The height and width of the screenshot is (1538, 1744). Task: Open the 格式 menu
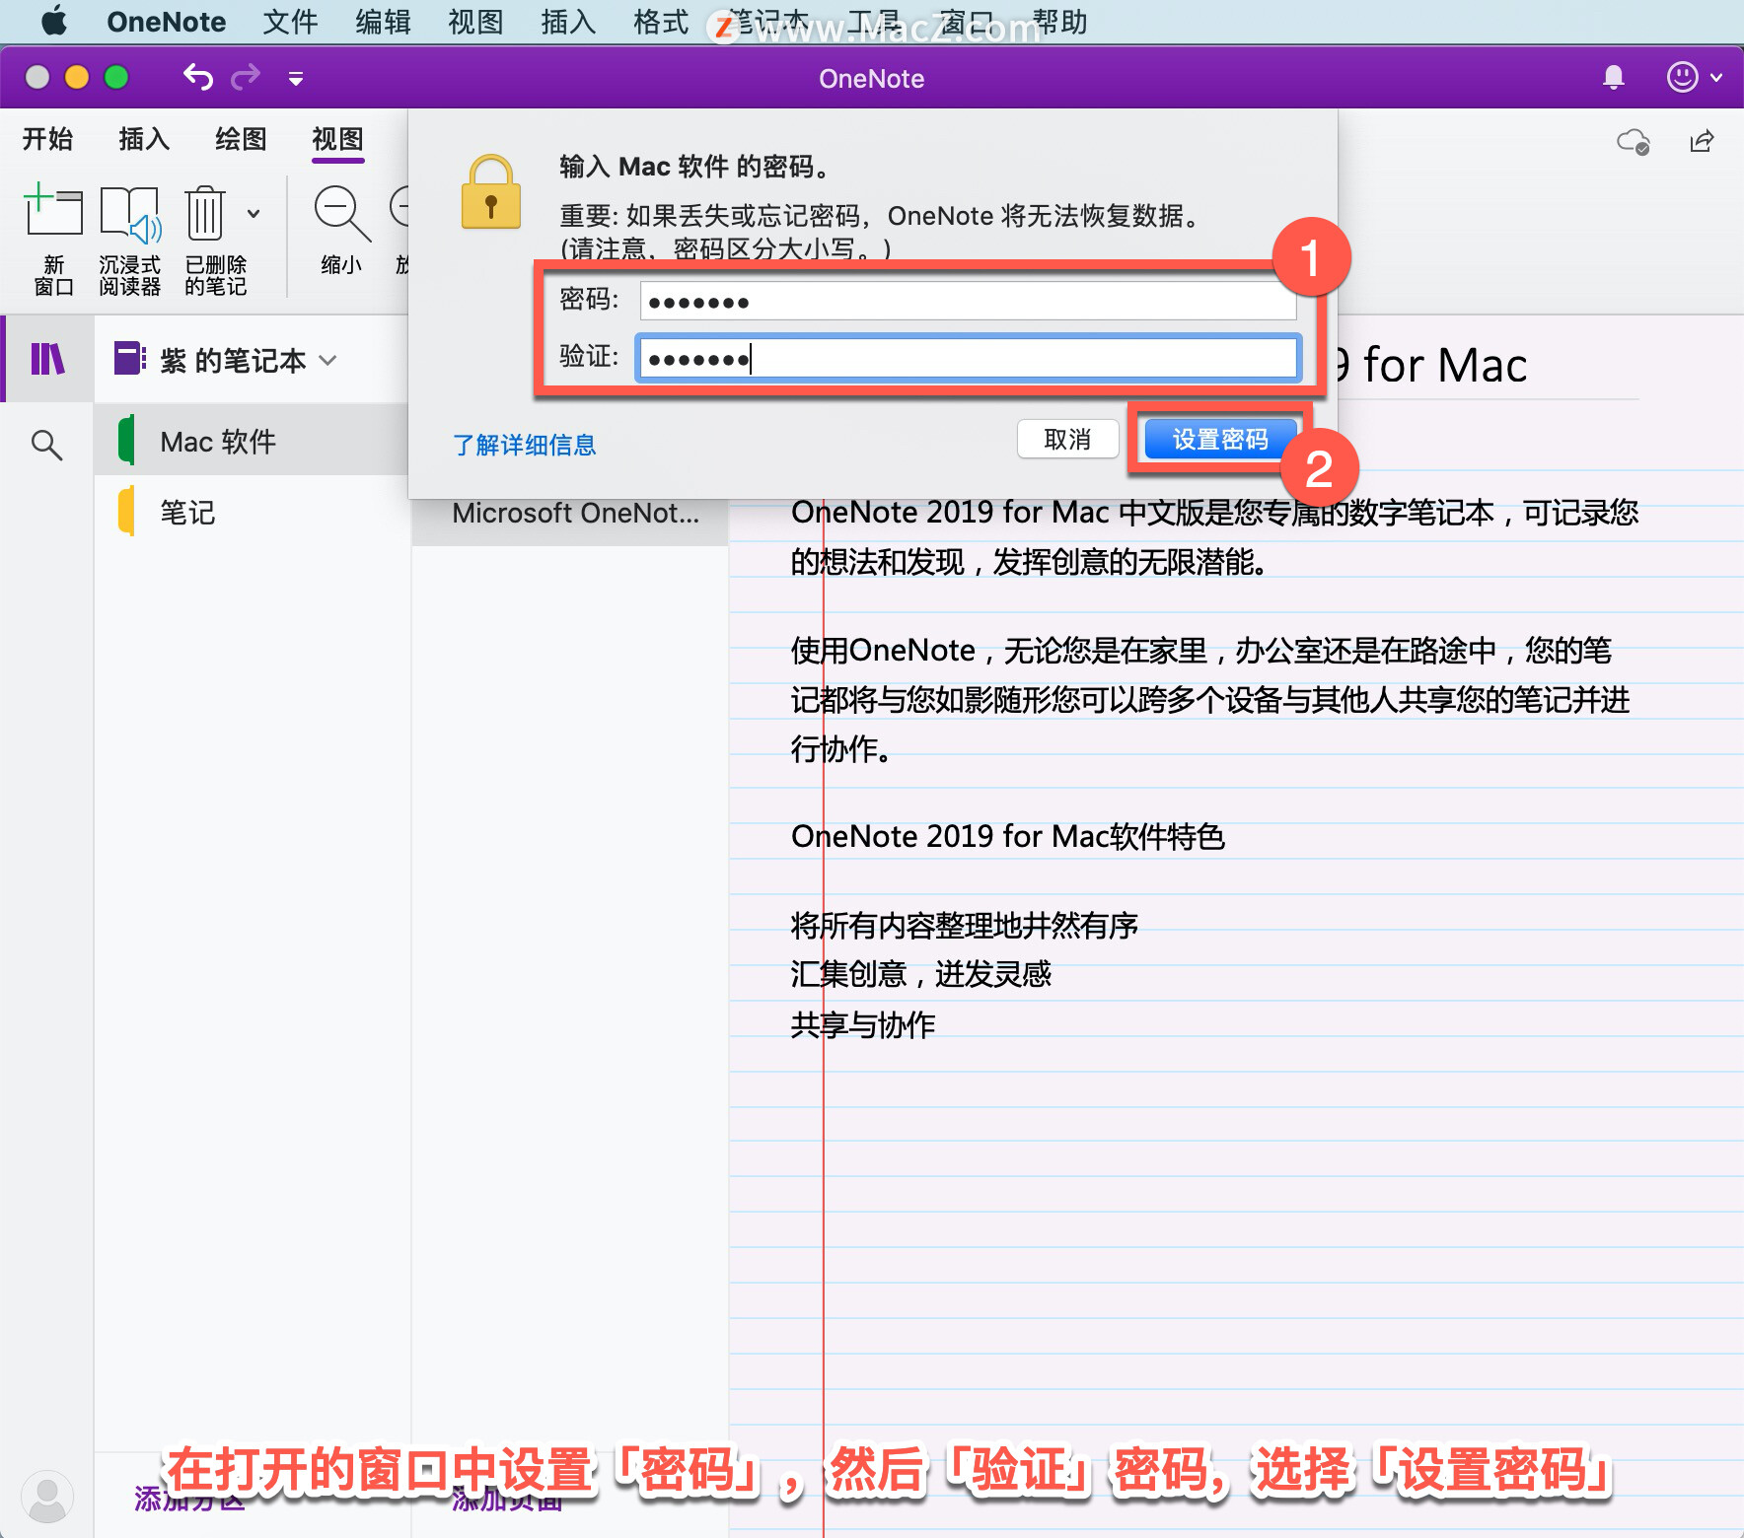(x=661, y=21)
